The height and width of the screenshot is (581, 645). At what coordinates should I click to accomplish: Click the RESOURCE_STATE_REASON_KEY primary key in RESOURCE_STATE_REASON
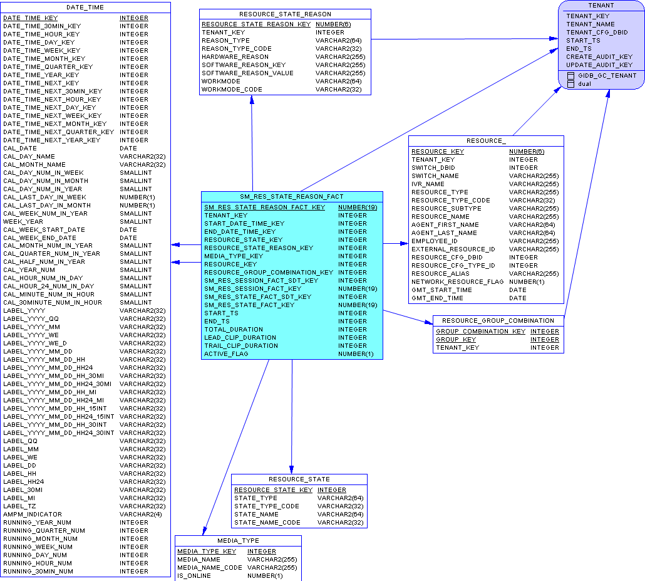tap(256, 24)
